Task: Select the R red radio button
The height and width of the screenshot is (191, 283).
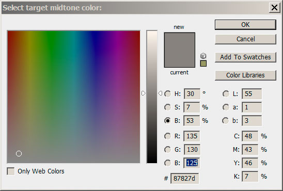Action: 168,136
